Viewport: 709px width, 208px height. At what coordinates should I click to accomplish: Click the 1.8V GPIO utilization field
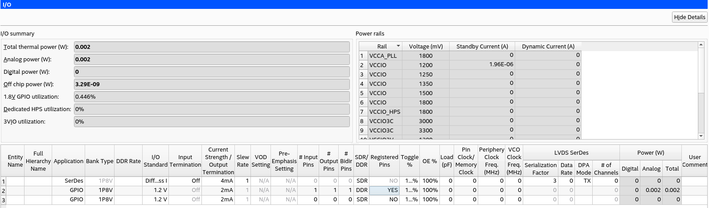[212, 96]
